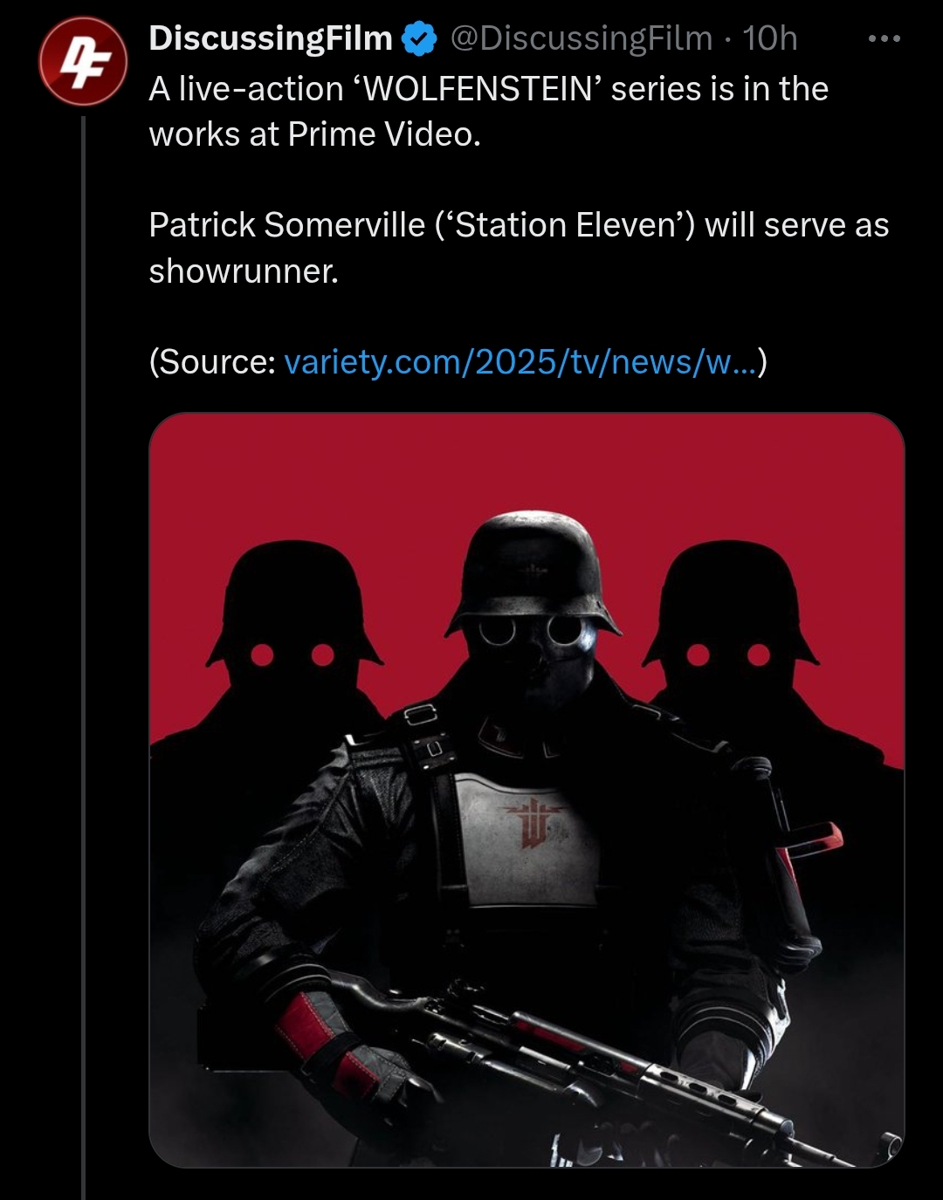Click the tweet line mentioning 'WOLFENSTEIN' series
The image size is (943, 1200).
(x=488, y=88)
